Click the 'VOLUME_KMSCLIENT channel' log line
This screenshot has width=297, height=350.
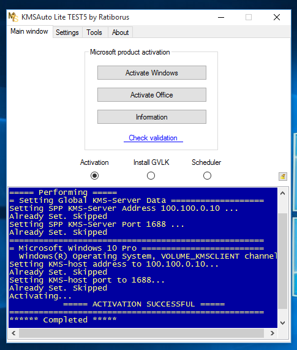[148, 256]
